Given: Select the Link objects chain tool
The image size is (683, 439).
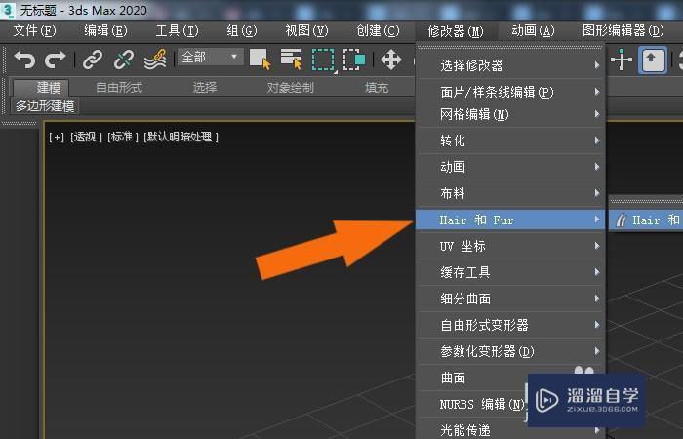Looking at the screenshot, I should pos(93,60).
